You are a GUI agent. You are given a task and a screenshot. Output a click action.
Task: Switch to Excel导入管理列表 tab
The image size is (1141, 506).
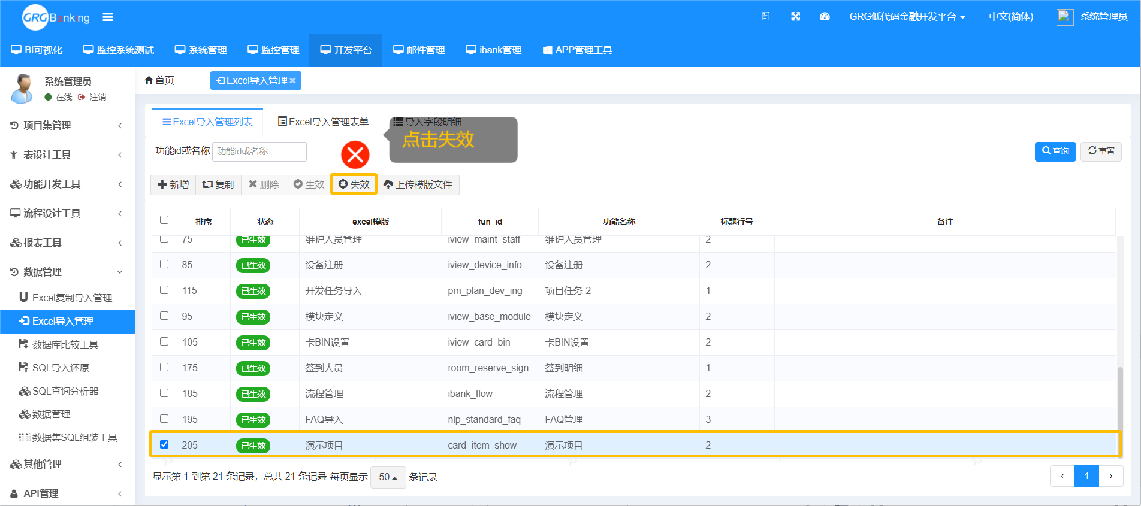(x=207, y=122)
